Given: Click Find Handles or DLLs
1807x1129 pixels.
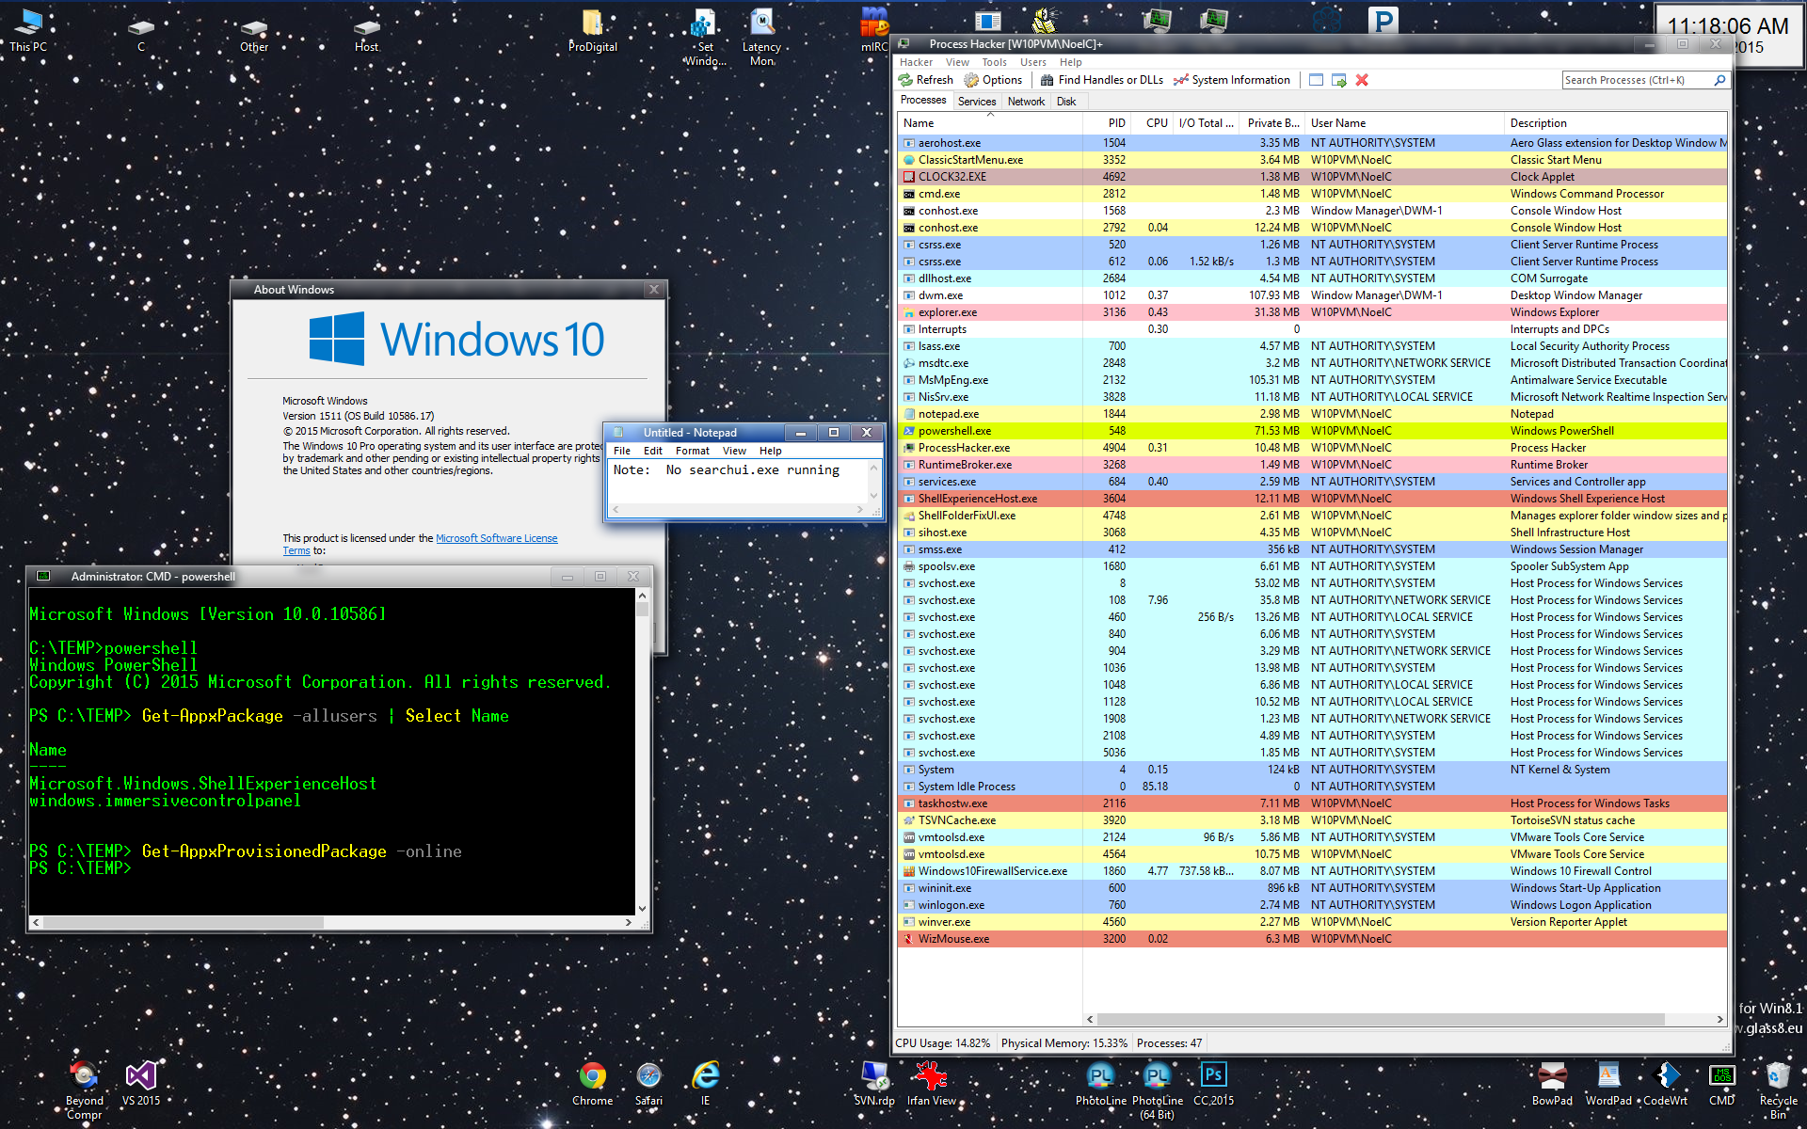Looking at the screenshot, I should coord(1102,80).
